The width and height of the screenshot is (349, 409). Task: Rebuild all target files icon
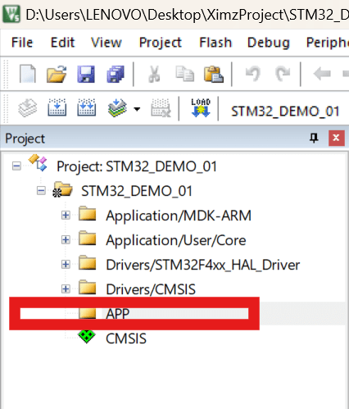click(x=86, y=108)
